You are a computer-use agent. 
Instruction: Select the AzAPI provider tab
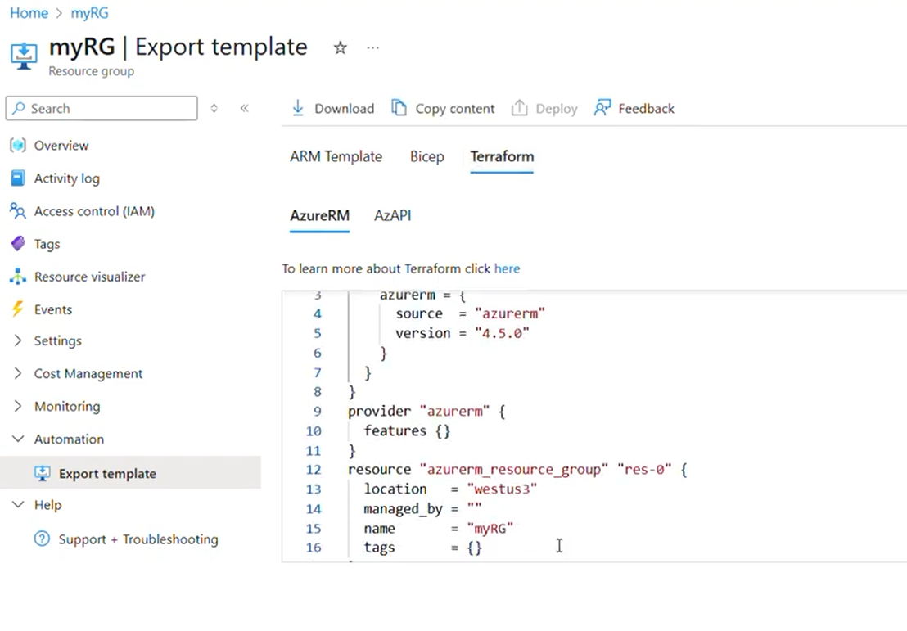pos(392,215)
